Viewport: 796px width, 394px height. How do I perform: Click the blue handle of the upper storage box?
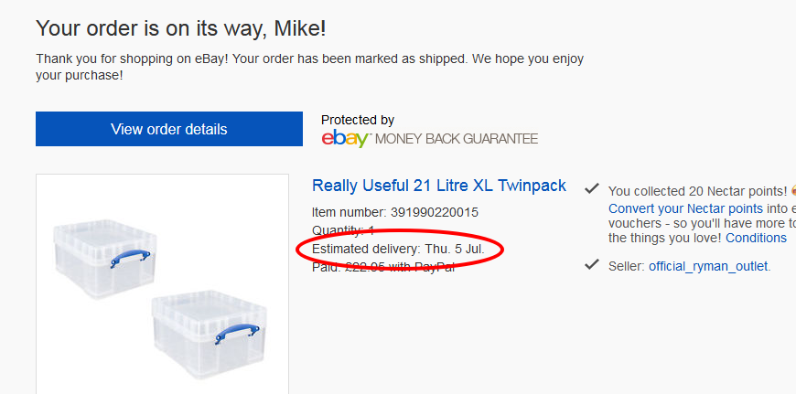tap(128, 259)
